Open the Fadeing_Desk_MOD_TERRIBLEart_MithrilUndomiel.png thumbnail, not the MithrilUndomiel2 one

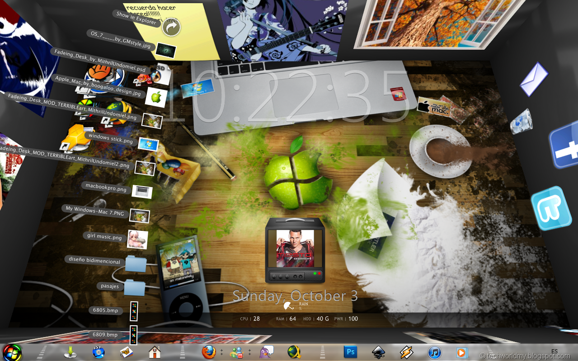pyautogui.click(x=152, y=121)
